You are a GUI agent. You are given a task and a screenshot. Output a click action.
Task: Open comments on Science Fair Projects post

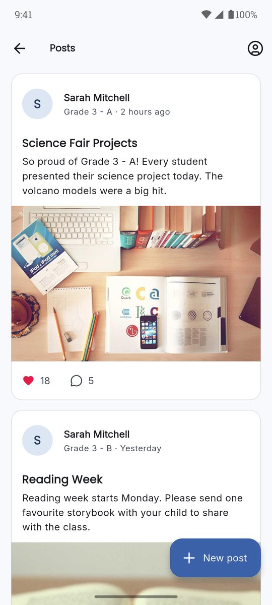pos(76,381)
